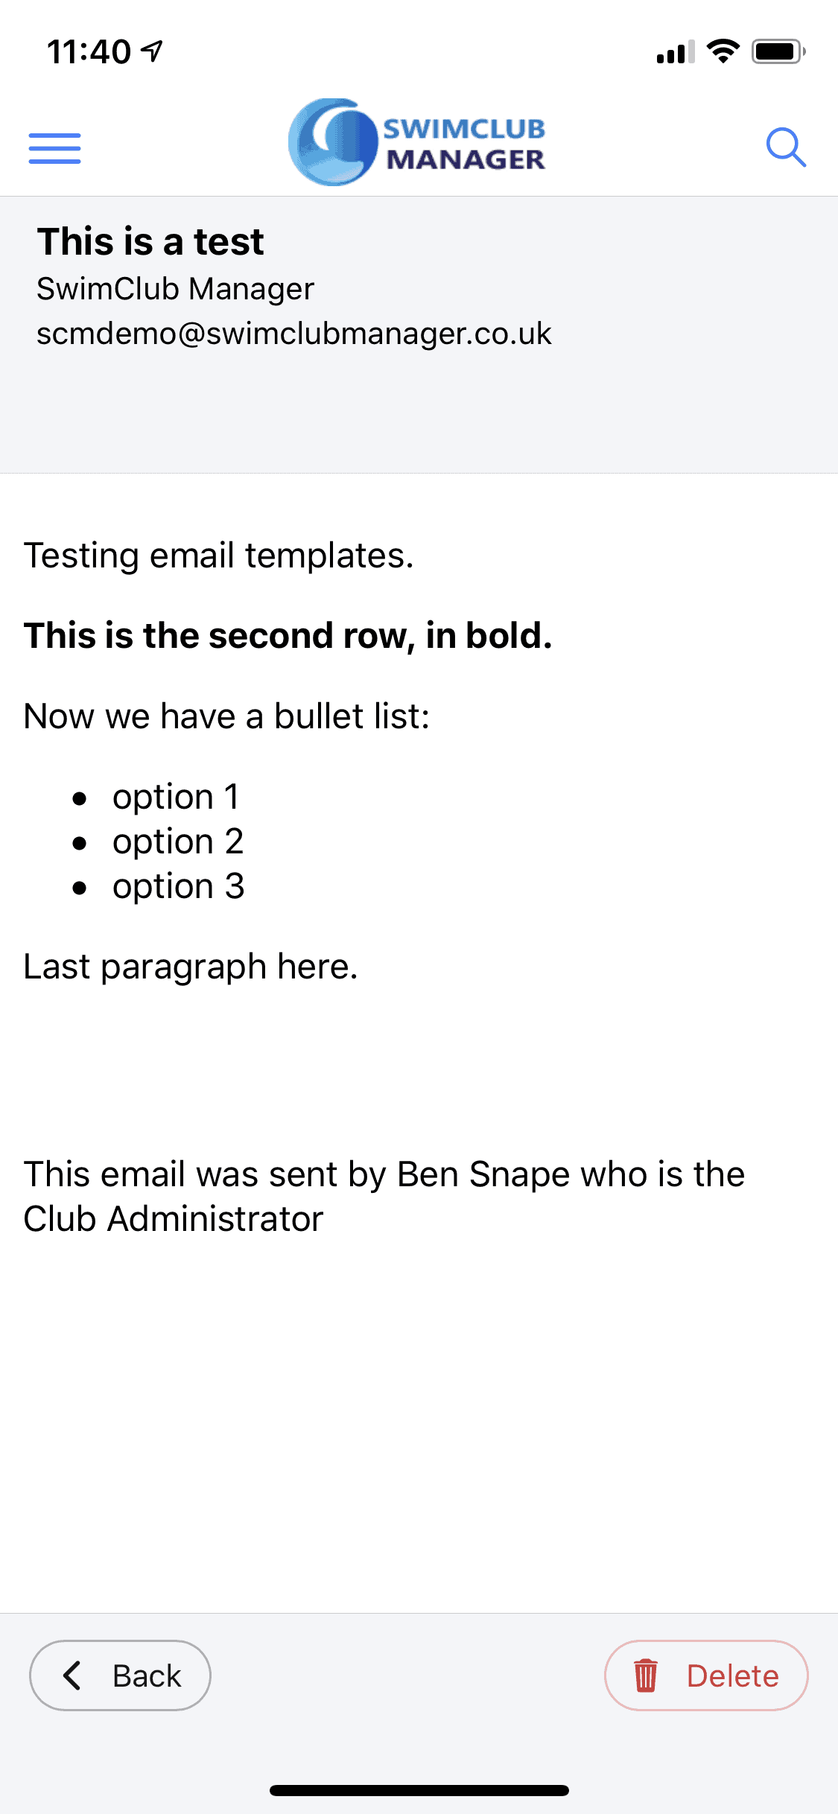Click the red trash can icon
Viewport: 838px width, 1814px height.
(645, 1675)
